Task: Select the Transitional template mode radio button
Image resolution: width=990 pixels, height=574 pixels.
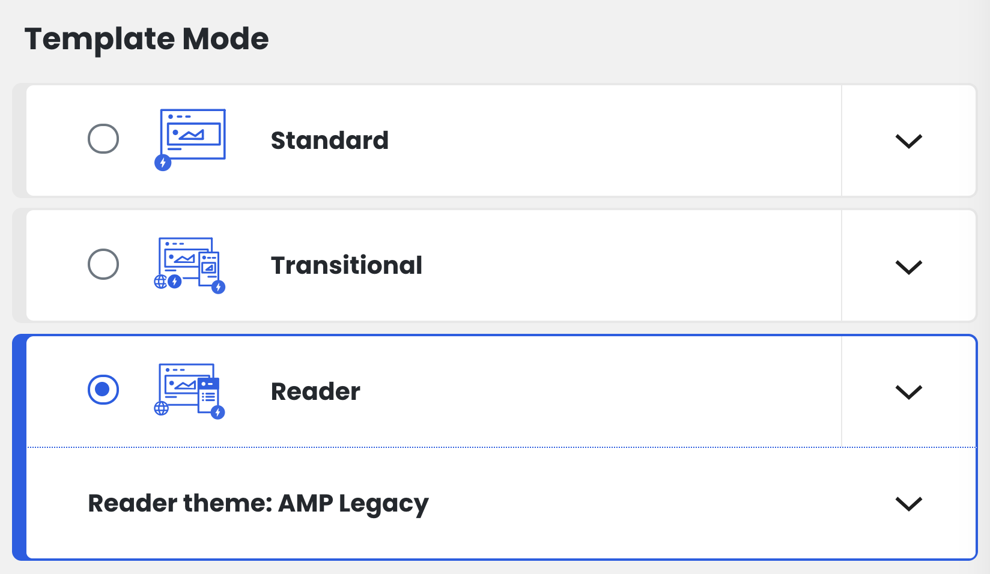Action: [103, 264]
